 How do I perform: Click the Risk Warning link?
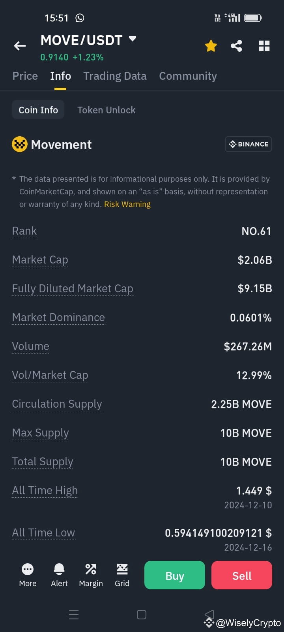(x=127, y=204)
